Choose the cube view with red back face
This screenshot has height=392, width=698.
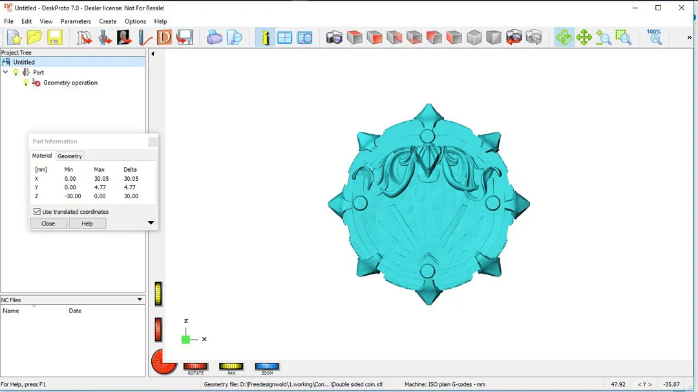[x=434, y=37]
